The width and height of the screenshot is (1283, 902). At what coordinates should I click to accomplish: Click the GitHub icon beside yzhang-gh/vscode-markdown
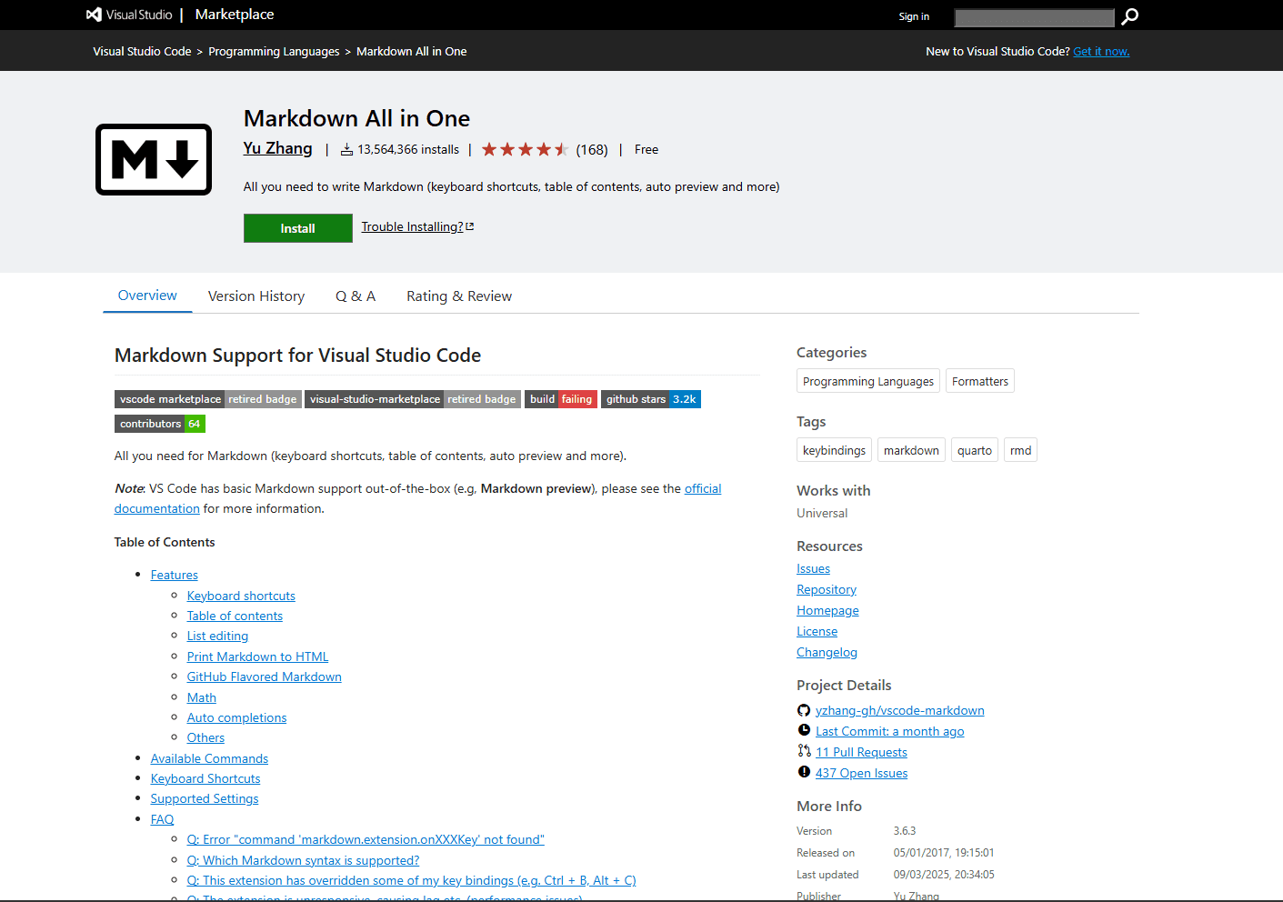[804, 710]
